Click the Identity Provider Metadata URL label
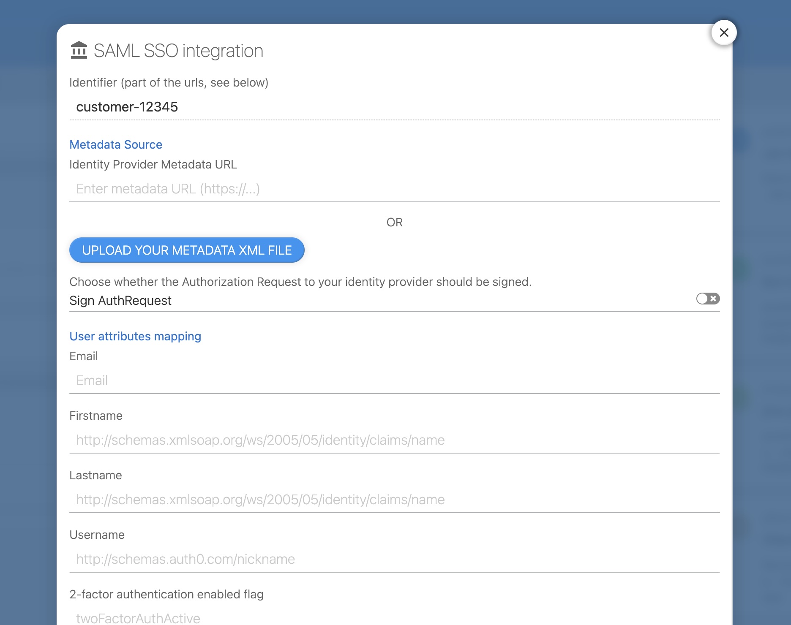791x625 pixels. (153, 165)
